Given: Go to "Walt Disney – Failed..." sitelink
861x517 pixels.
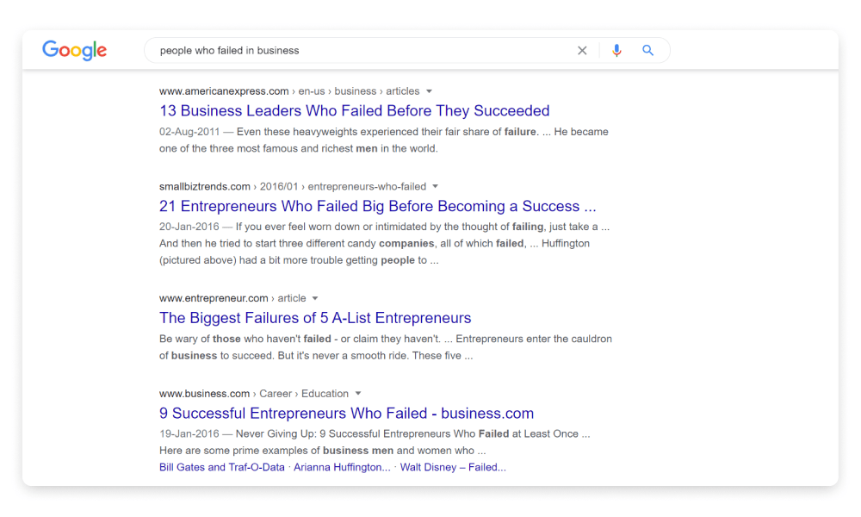Looking at the screenshot, I should click(453, 467).
